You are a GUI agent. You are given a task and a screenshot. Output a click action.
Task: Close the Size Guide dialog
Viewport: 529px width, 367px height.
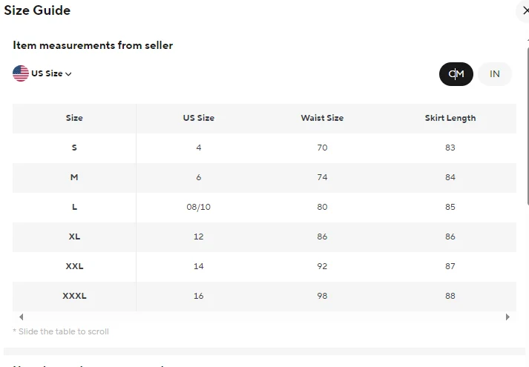(x=525, y=11)
